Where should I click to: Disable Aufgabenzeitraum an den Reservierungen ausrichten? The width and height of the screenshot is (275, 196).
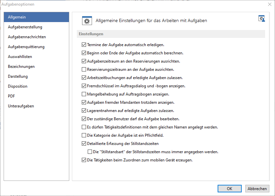tap(84, 61)
